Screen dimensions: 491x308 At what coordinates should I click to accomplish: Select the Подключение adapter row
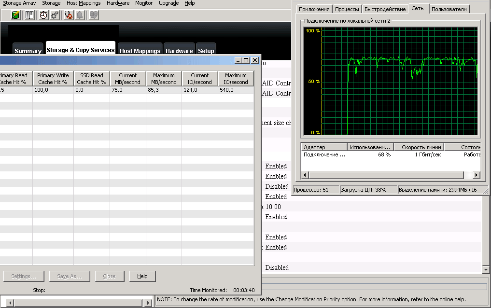[324, 154]
